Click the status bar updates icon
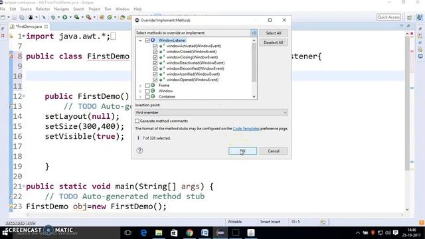This screenshot has width=425, height=239. click(323, 222)
